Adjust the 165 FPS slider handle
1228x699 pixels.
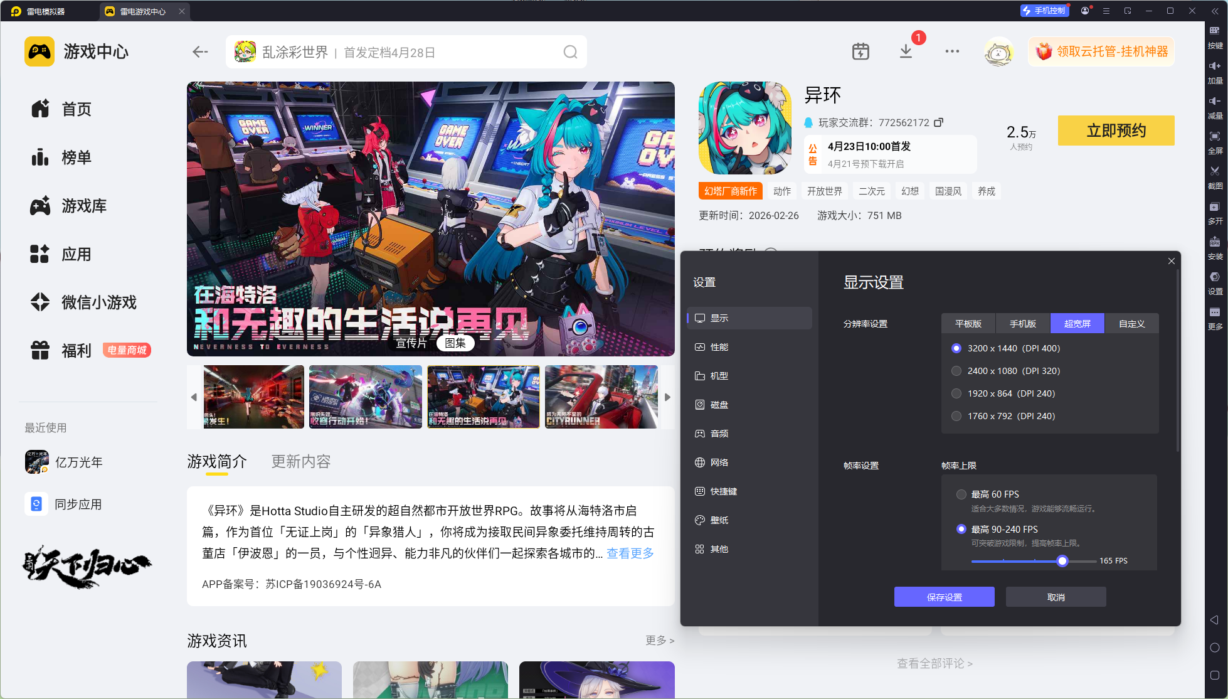(1062, 561)
